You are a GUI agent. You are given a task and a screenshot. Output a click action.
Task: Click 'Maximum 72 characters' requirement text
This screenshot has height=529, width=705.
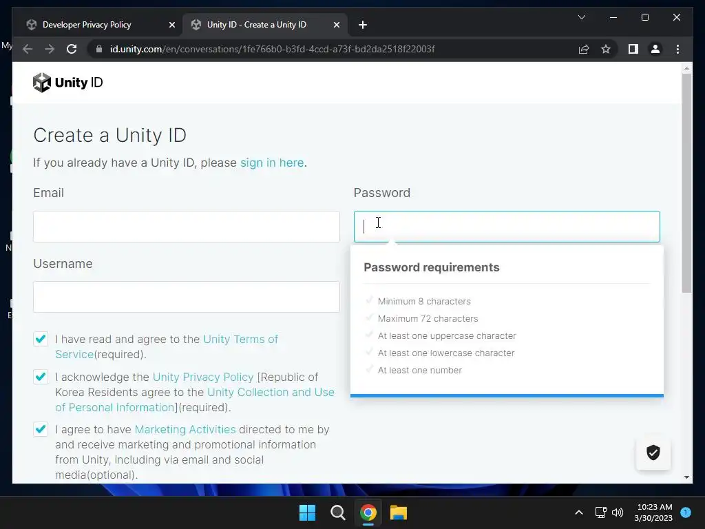point(428,318)
